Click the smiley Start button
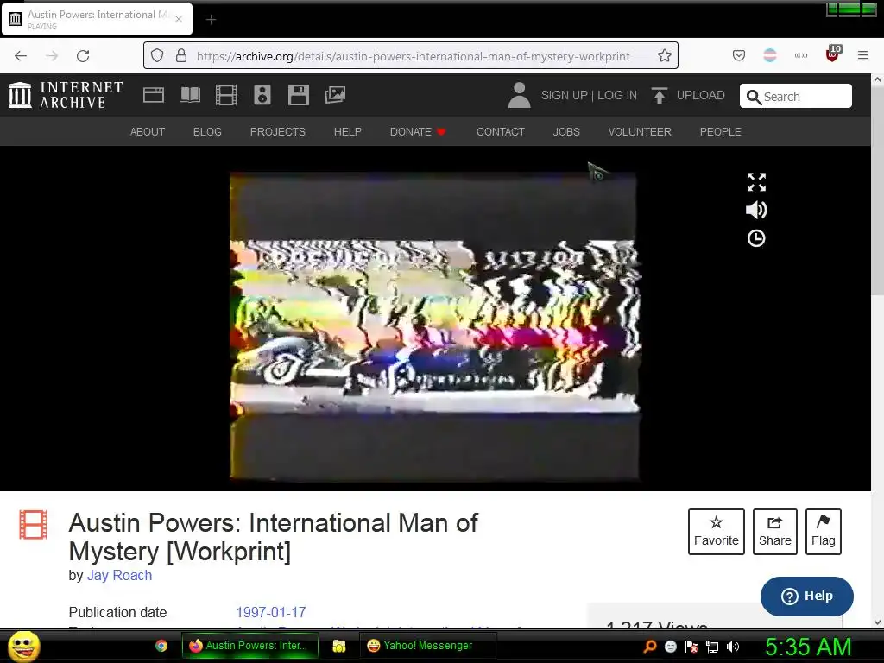 [23, 646]
